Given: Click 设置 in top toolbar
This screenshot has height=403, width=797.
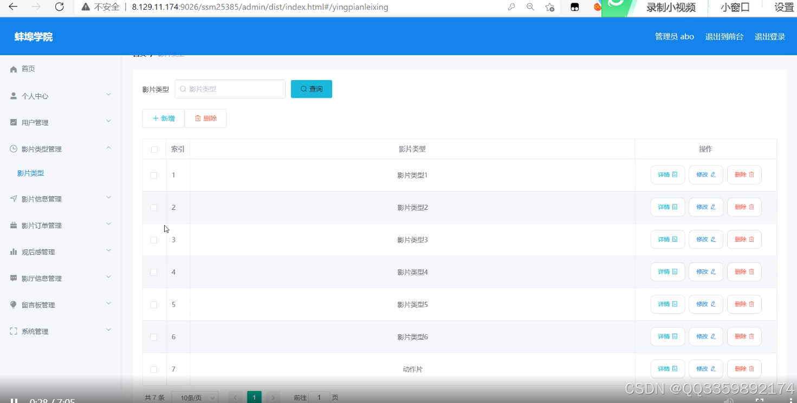Looking at the screenshot, I should pyautogui.click(x=784, y=8).
